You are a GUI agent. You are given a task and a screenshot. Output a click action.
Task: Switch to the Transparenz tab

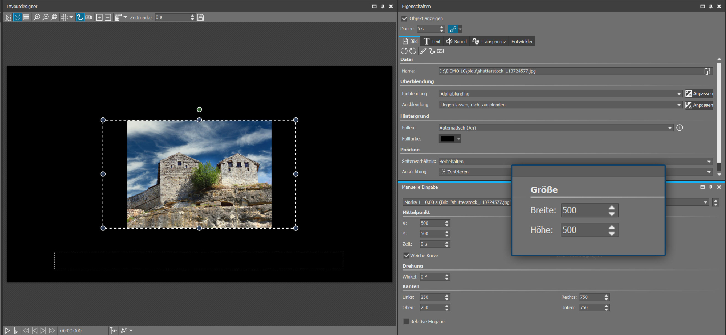click(489, 42)
